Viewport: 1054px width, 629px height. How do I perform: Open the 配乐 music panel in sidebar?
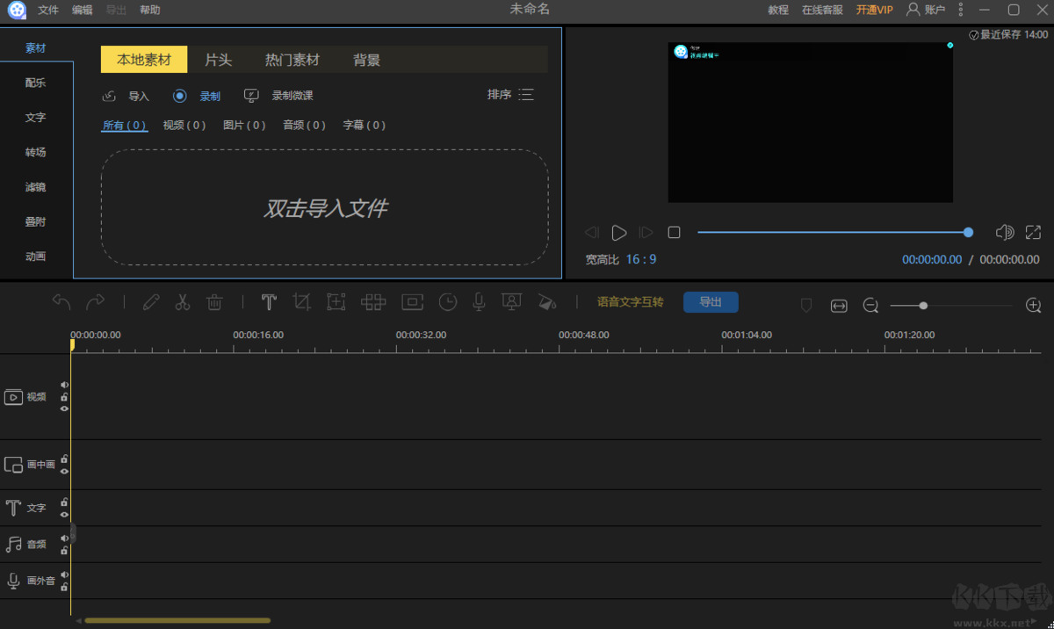[x=35, y=82]
